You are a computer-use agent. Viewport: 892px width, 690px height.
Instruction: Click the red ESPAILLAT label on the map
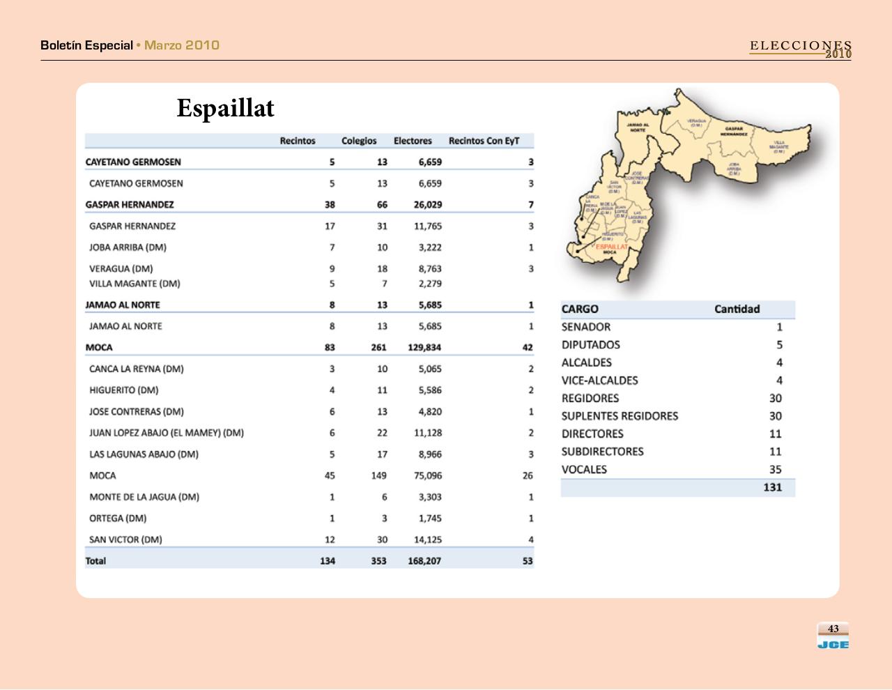click(612, 246)
